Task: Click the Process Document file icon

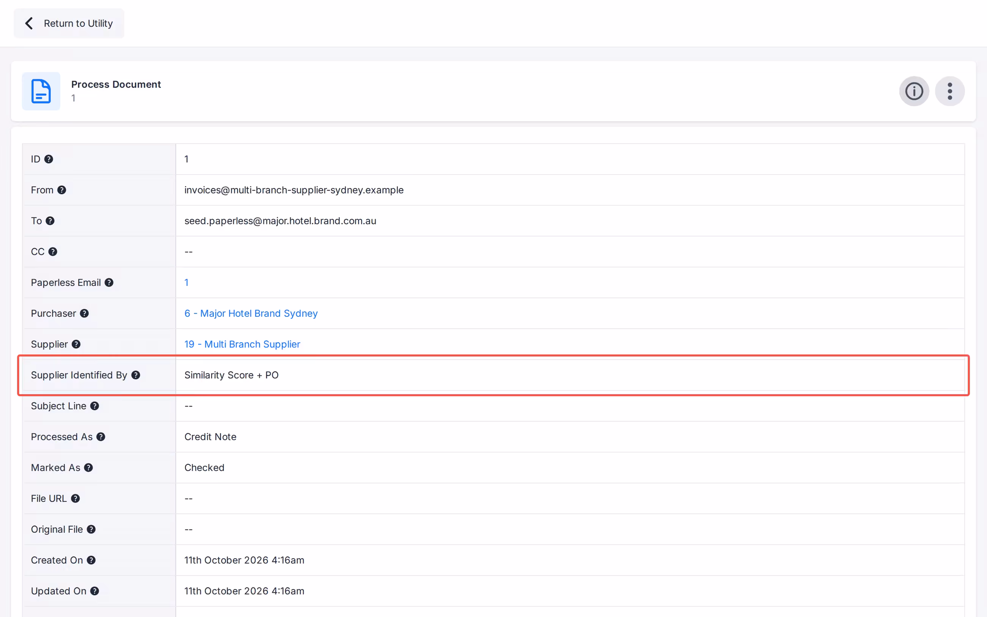Action: click(x=41, y=91)
